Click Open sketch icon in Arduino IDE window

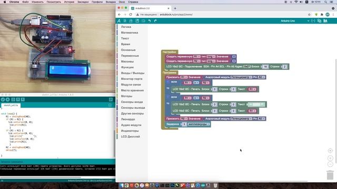click(x=18, y=99)
